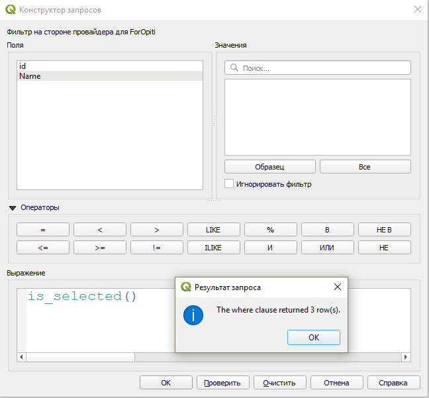This screenshot has height=398, width=429.
Task: Click the Очистить clear button
Action: tap(279, 383)
